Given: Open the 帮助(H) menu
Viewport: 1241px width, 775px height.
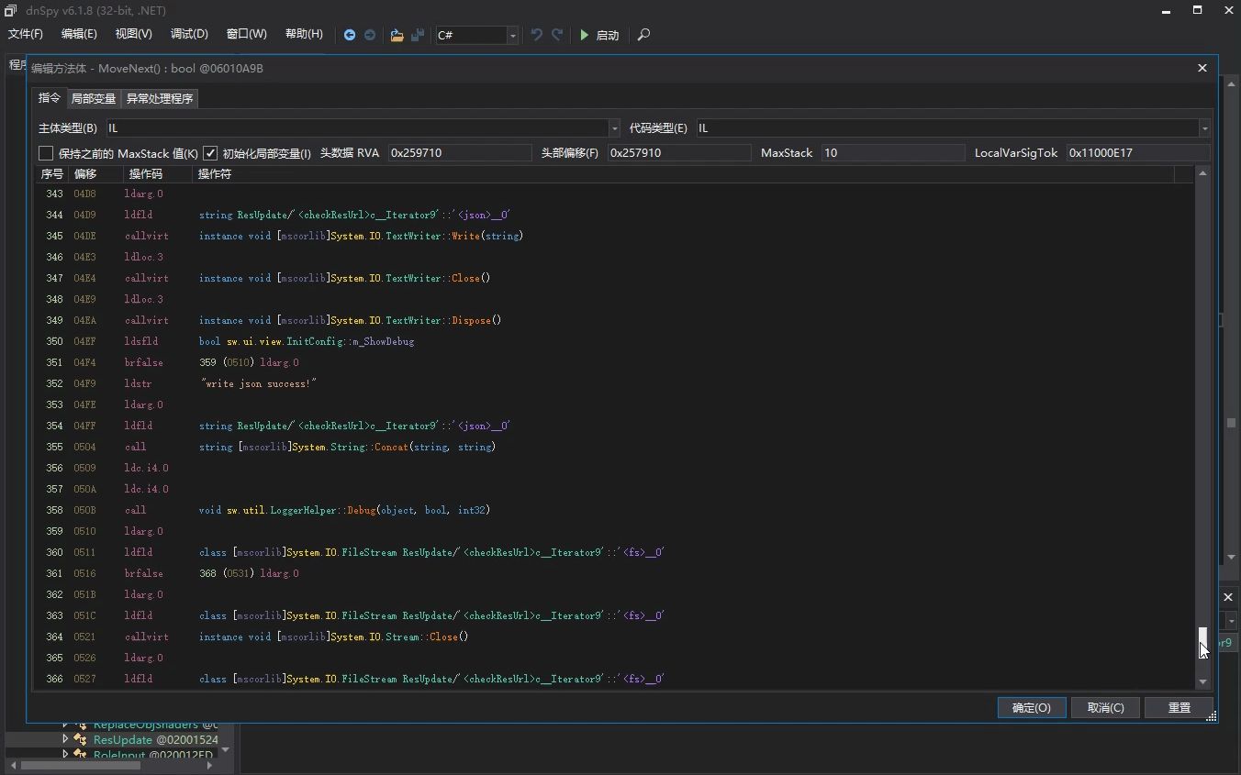Looking at the screenshot, I should (304, 34).
